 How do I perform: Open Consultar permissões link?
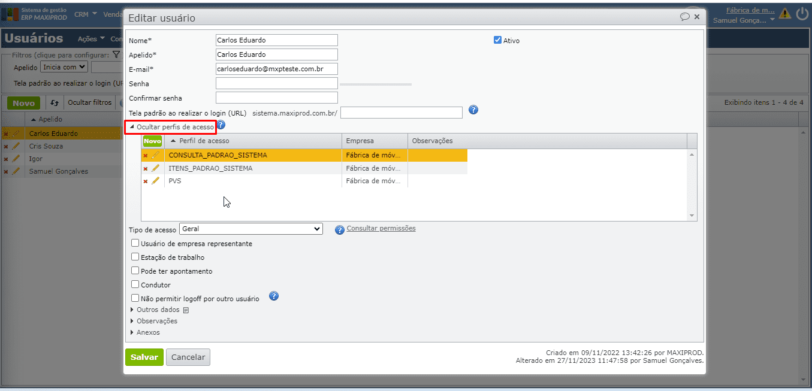click(x=381, y=228)
